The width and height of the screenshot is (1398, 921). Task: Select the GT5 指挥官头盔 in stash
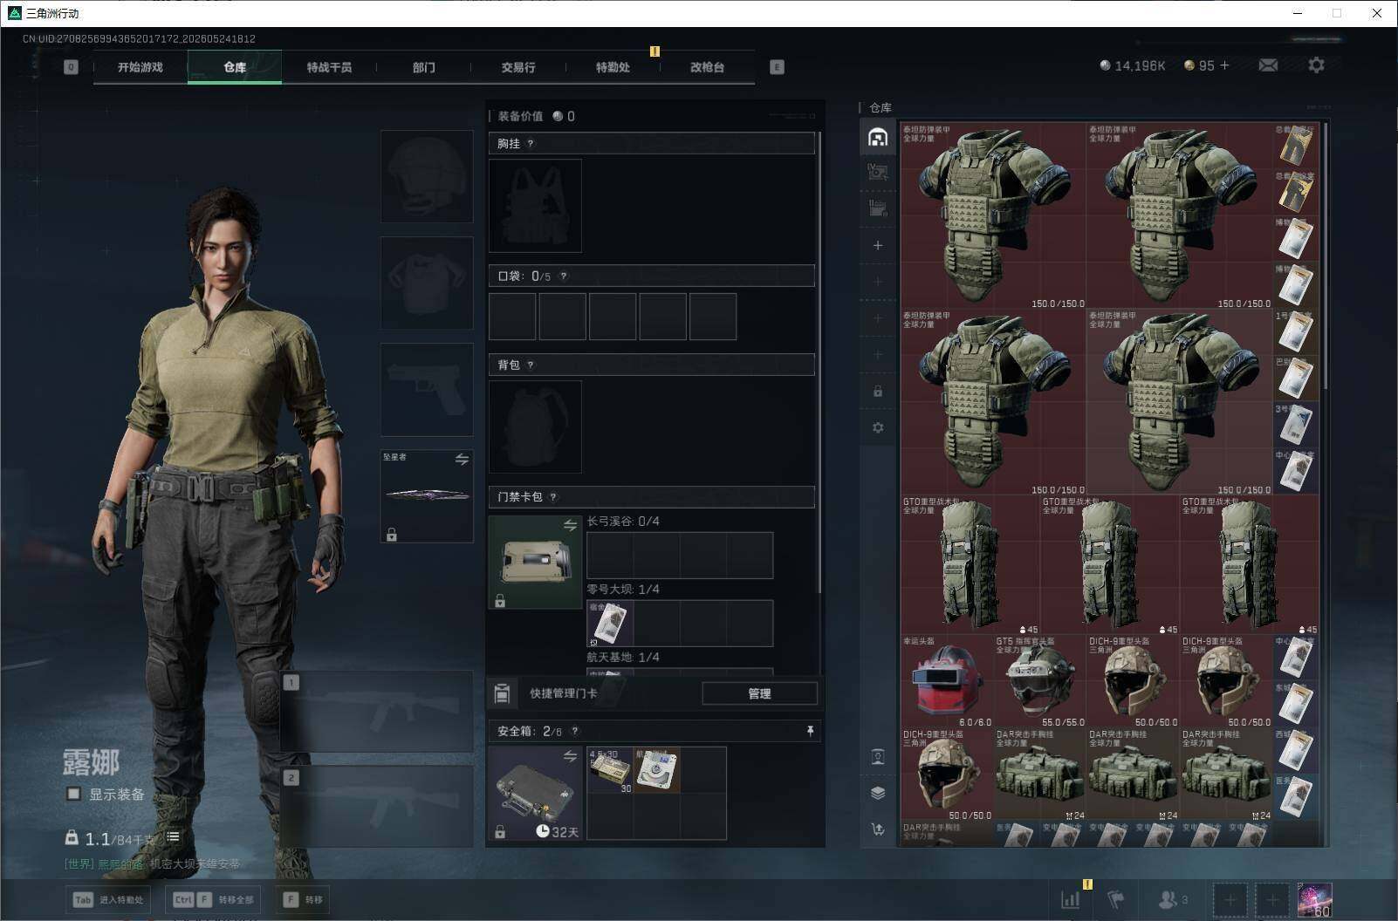pyautogui.click(x=1039, y=681)
